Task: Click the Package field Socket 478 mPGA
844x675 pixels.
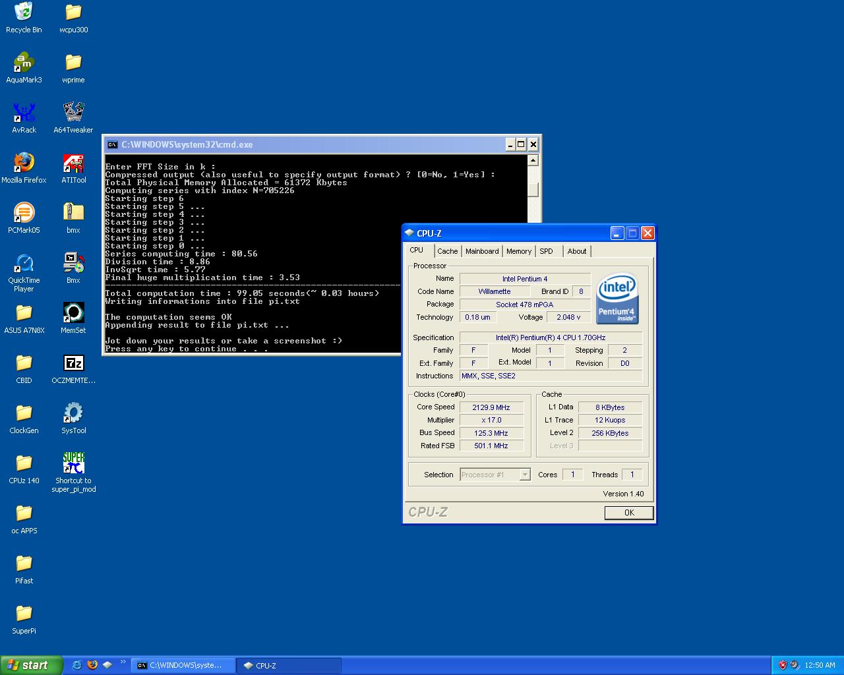Action: tap(525, 305)
